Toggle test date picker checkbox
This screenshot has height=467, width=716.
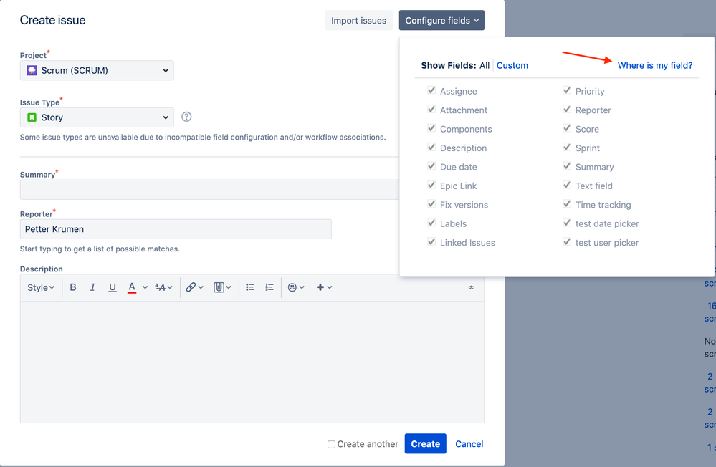(567, 223)
